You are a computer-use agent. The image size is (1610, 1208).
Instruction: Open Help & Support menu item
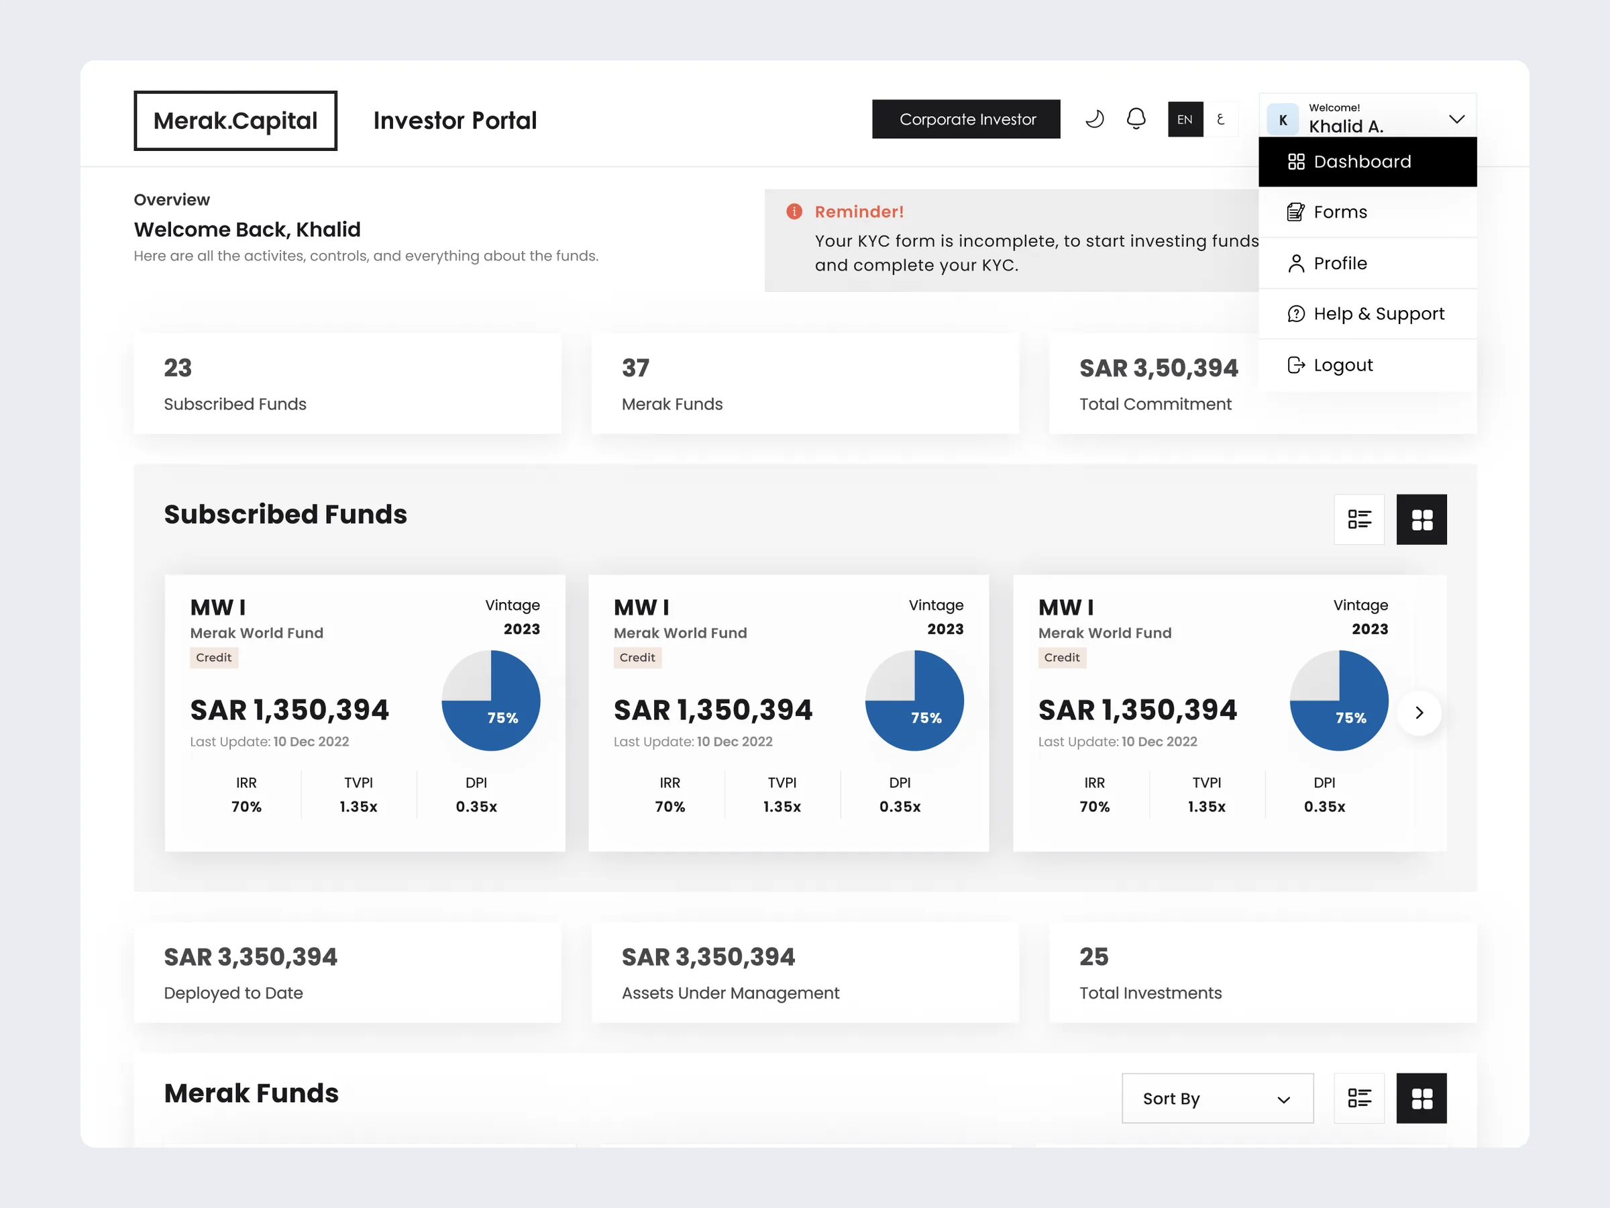pyautogui.click(x=1368, y=314)
